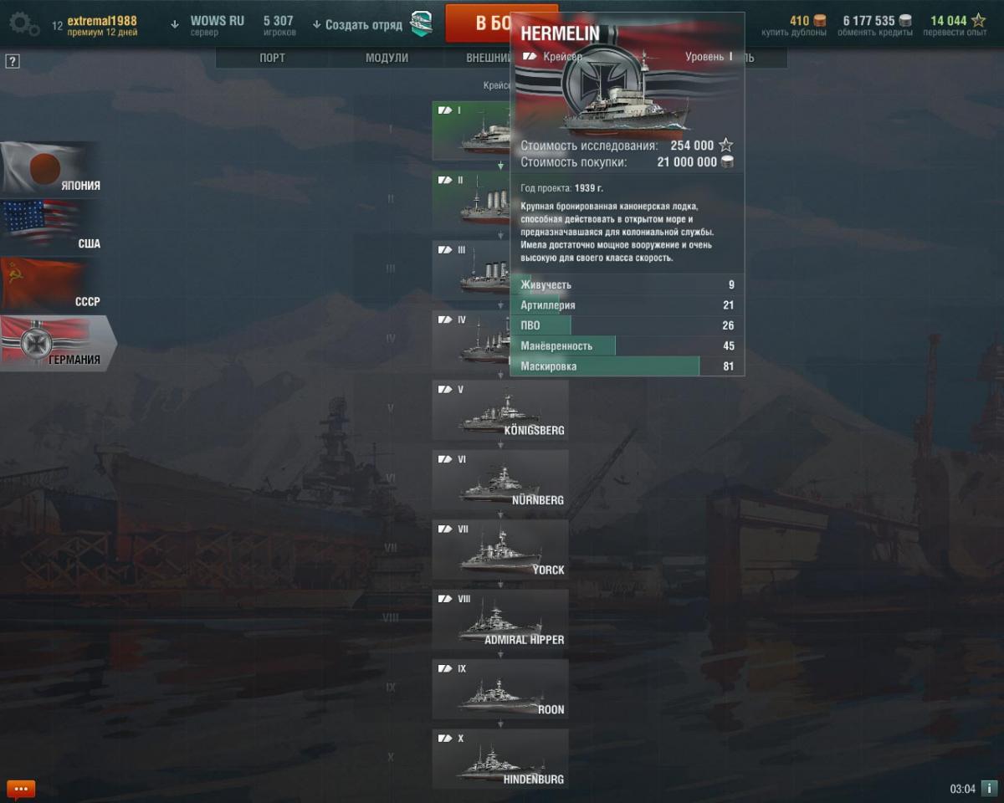Click the red В БОЙ battle button
The width and height of the screenshot is (1004, 803).
click(478, 23)
